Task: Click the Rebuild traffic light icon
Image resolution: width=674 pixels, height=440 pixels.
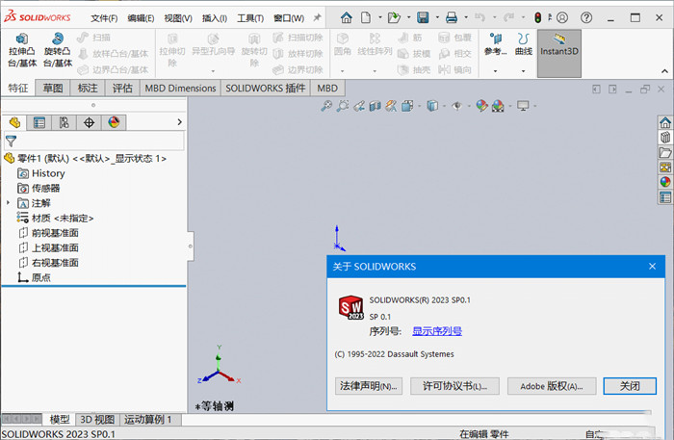Action: pos(537,17)
